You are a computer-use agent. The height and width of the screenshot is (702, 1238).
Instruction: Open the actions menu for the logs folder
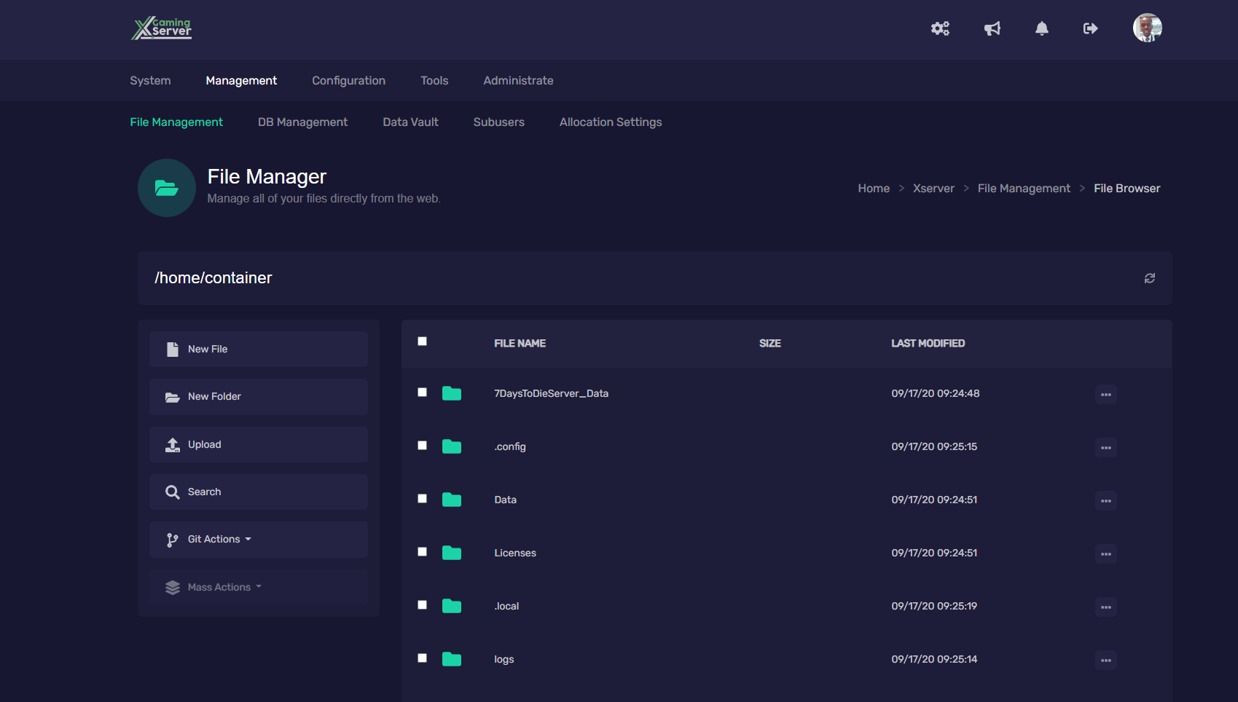click(x=1105, y=660)
